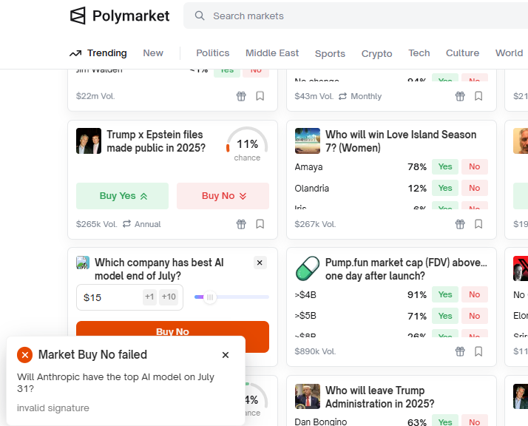Click Annual recurrence icon on Epstein card
Screen dimensions: 528x426
tap(126, 224)
